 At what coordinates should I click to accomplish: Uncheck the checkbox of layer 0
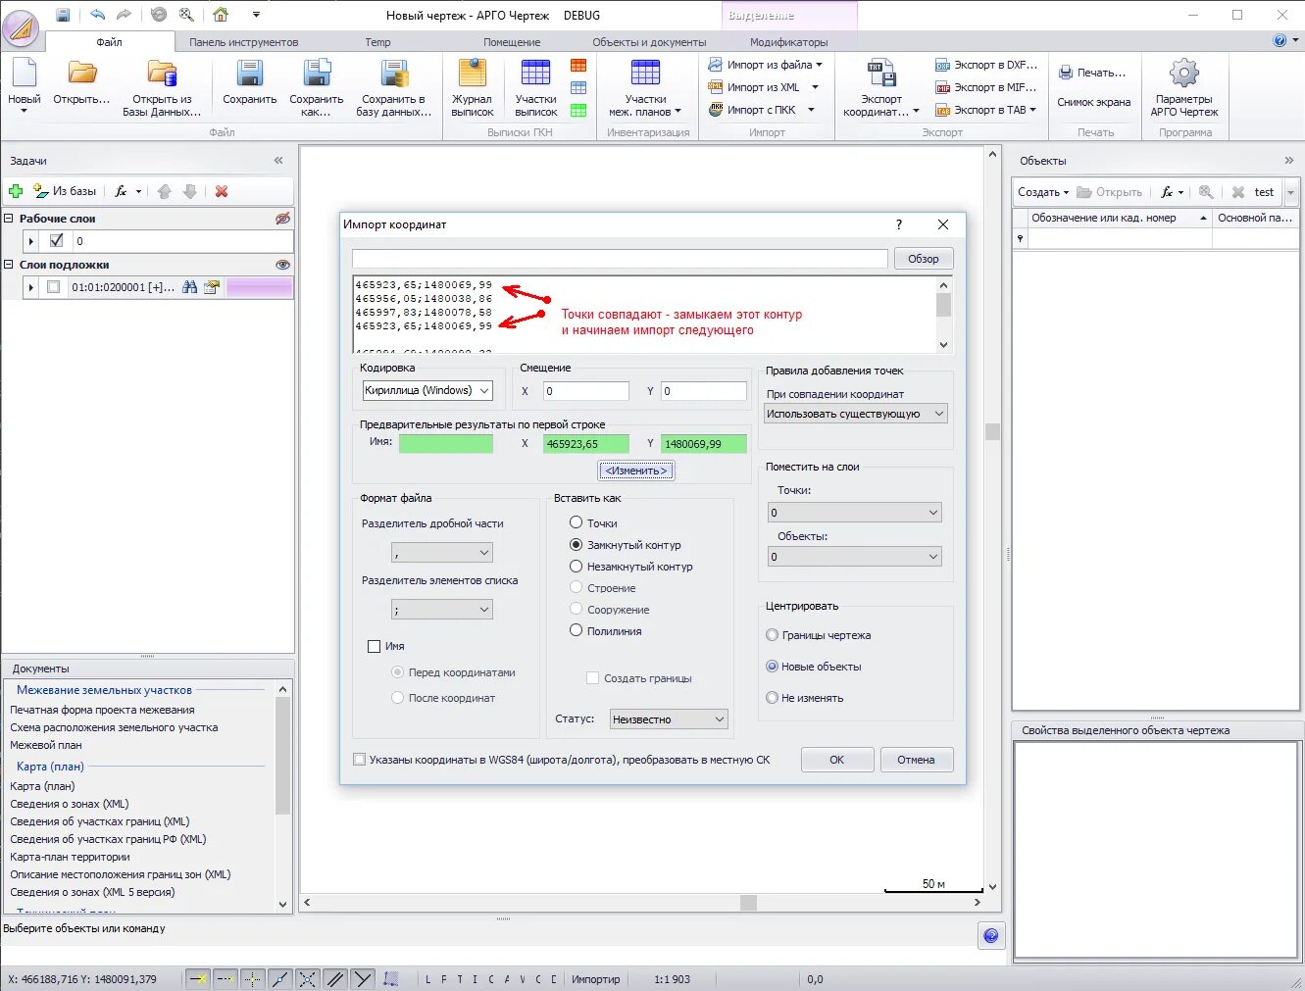click(56, 240)
